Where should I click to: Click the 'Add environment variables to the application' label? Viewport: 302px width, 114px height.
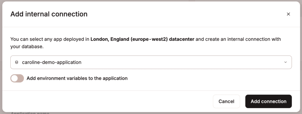pos(77,78)
